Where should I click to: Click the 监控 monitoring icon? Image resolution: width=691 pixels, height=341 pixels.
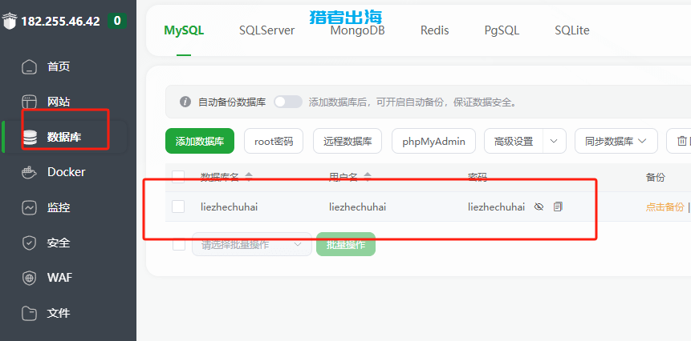click(x=30, y=207)
